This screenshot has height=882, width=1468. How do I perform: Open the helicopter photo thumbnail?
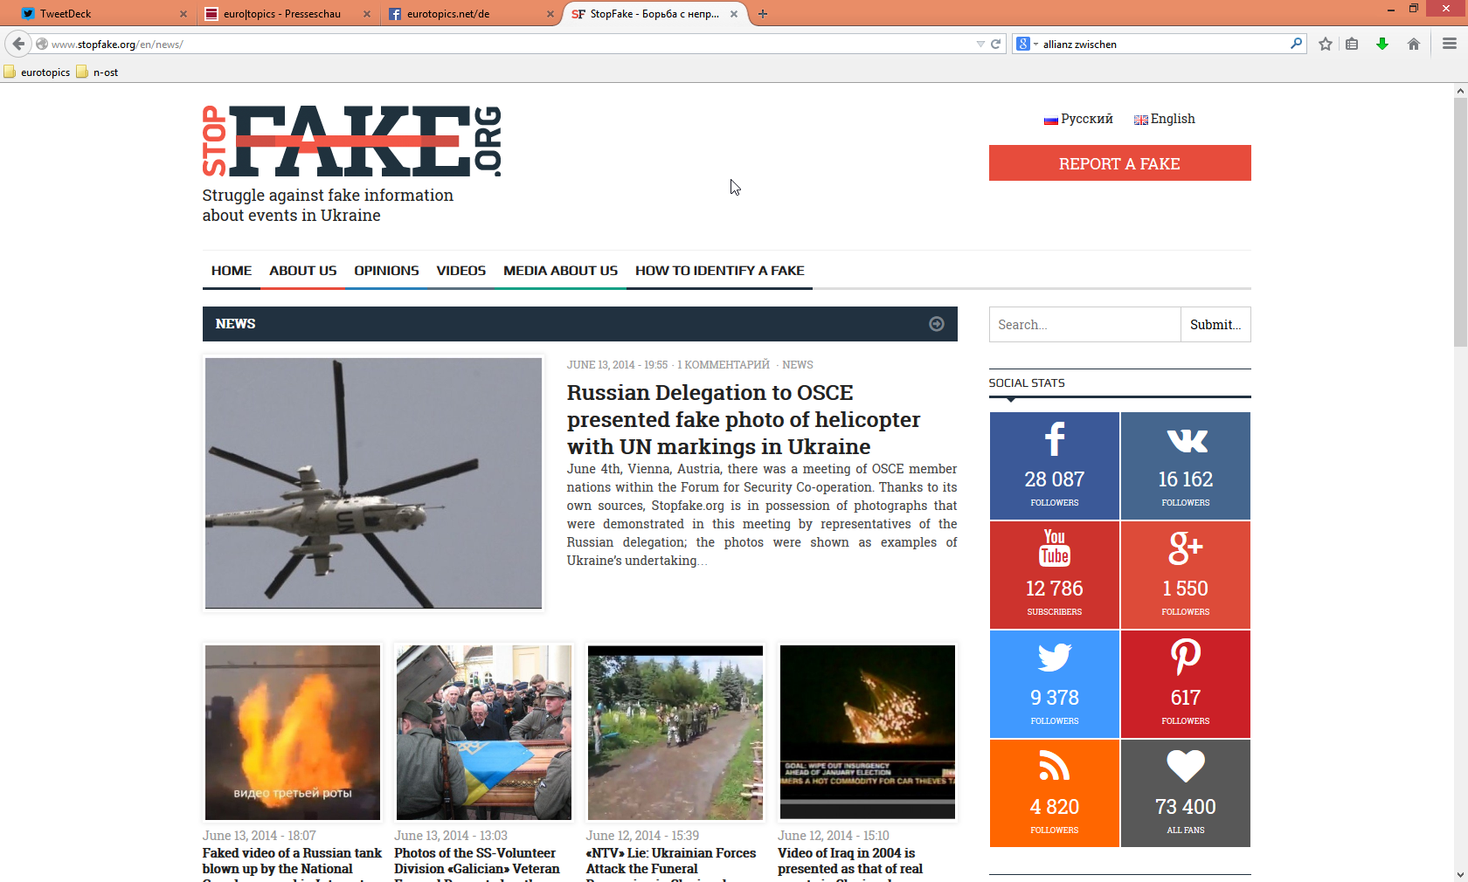point(373,483)
